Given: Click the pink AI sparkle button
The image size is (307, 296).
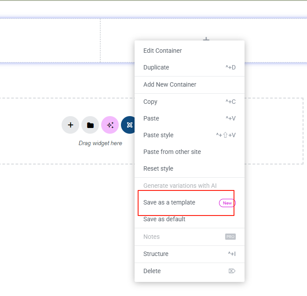Looking at the screenshot, I should (110, 125).
